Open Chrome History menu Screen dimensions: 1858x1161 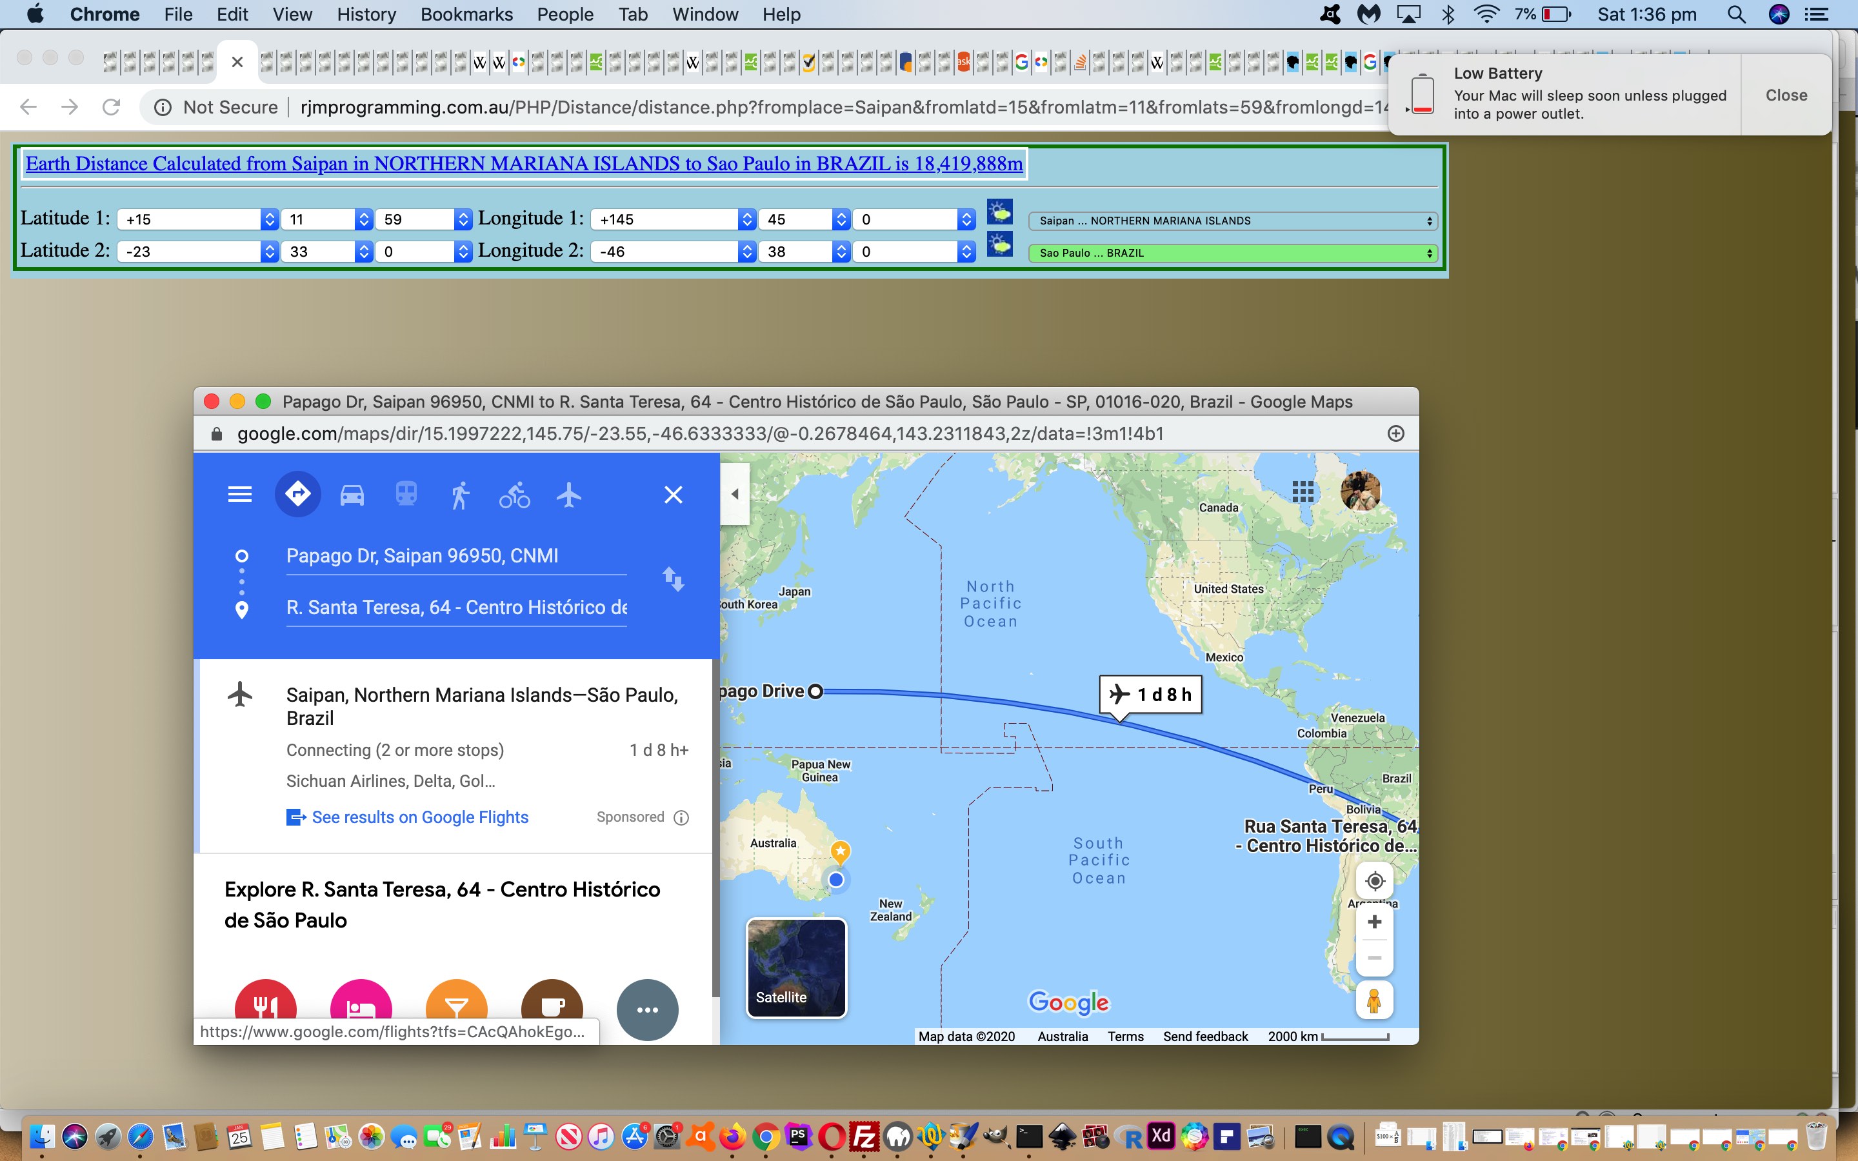click(x=366, y=15)
